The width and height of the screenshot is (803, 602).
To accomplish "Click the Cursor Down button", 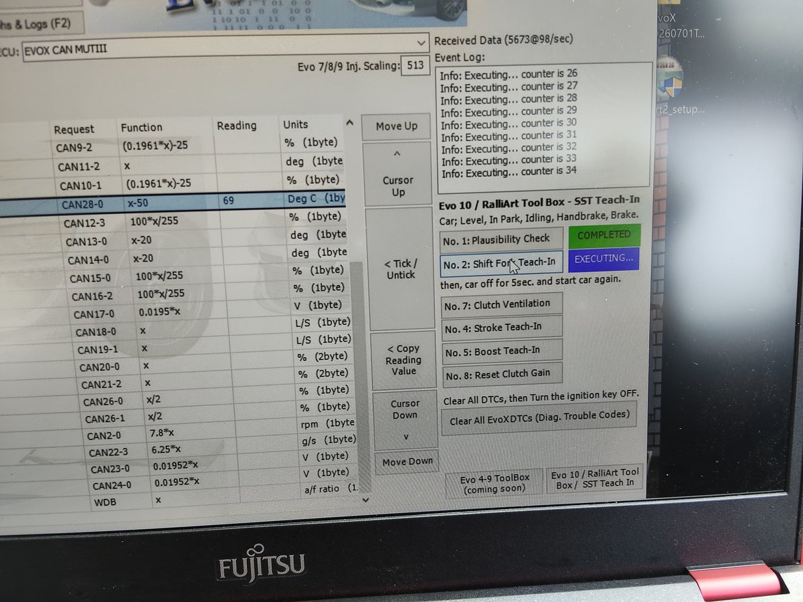I will click(x=405, y=420).
